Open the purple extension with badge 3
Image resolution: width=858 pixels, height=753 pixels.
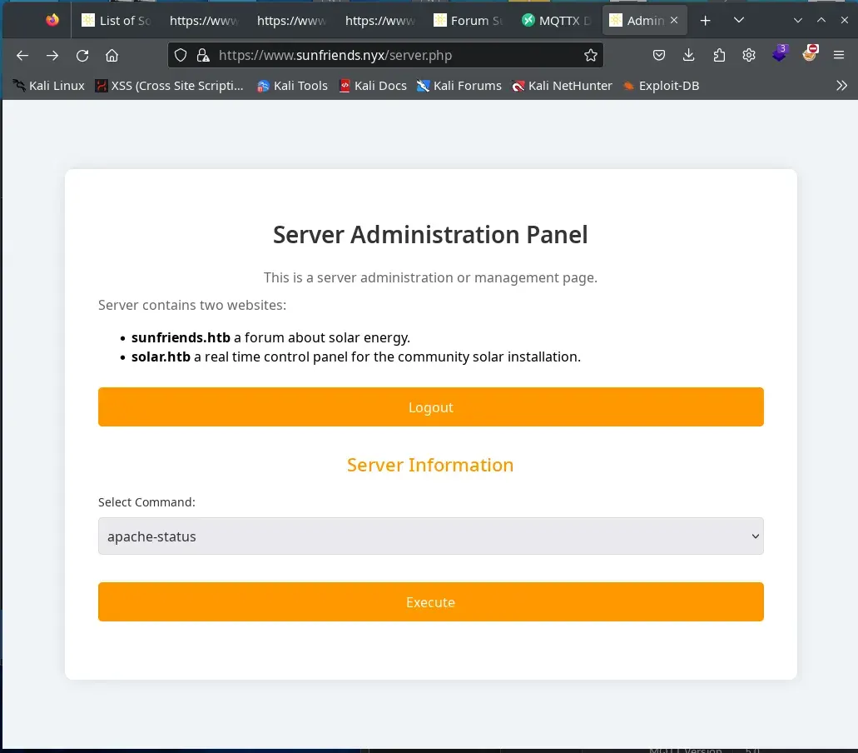coord(779,54)
